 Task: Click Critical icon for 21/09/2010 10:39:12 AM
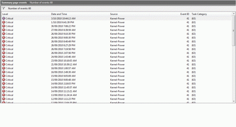(4, 64)
